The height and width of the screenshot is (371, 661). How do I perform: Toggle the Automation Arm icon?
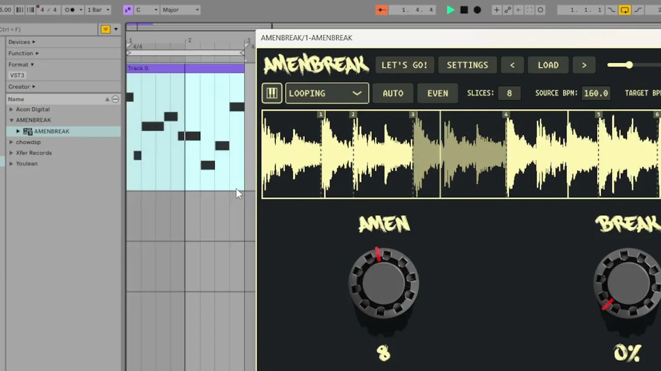click(x=508, y=10)
